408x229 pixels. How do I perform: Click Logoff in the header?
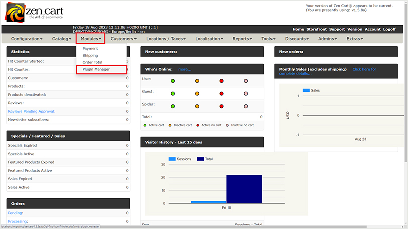389,29
